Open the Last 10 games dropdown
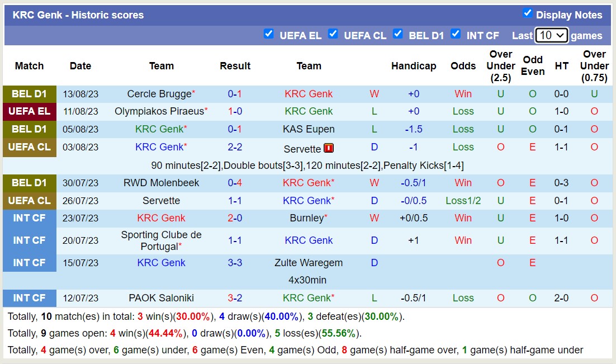616x364 pixels. coord(551,35)
